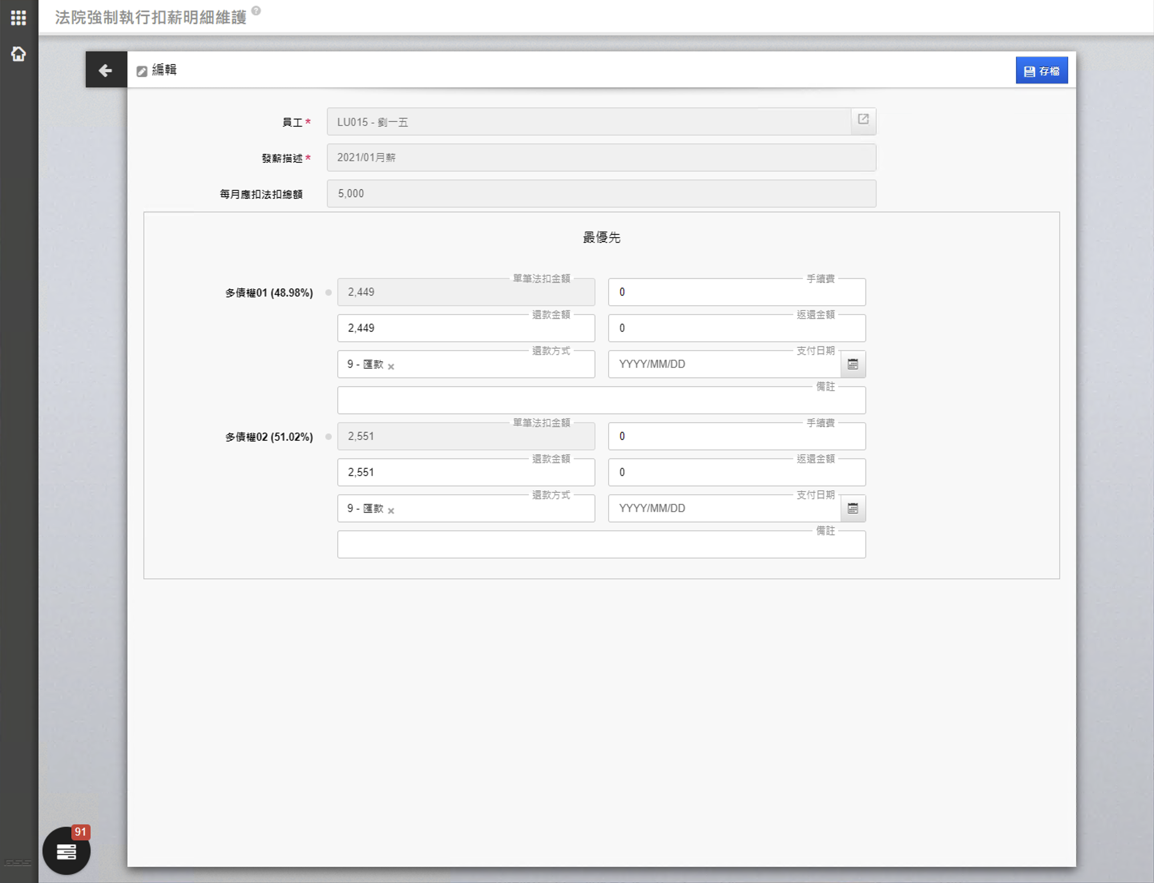The height and width of the screenshot is (883, 1154).
Task: Clear 匯款 selection for 多債權01
Action: click(391, 367)
